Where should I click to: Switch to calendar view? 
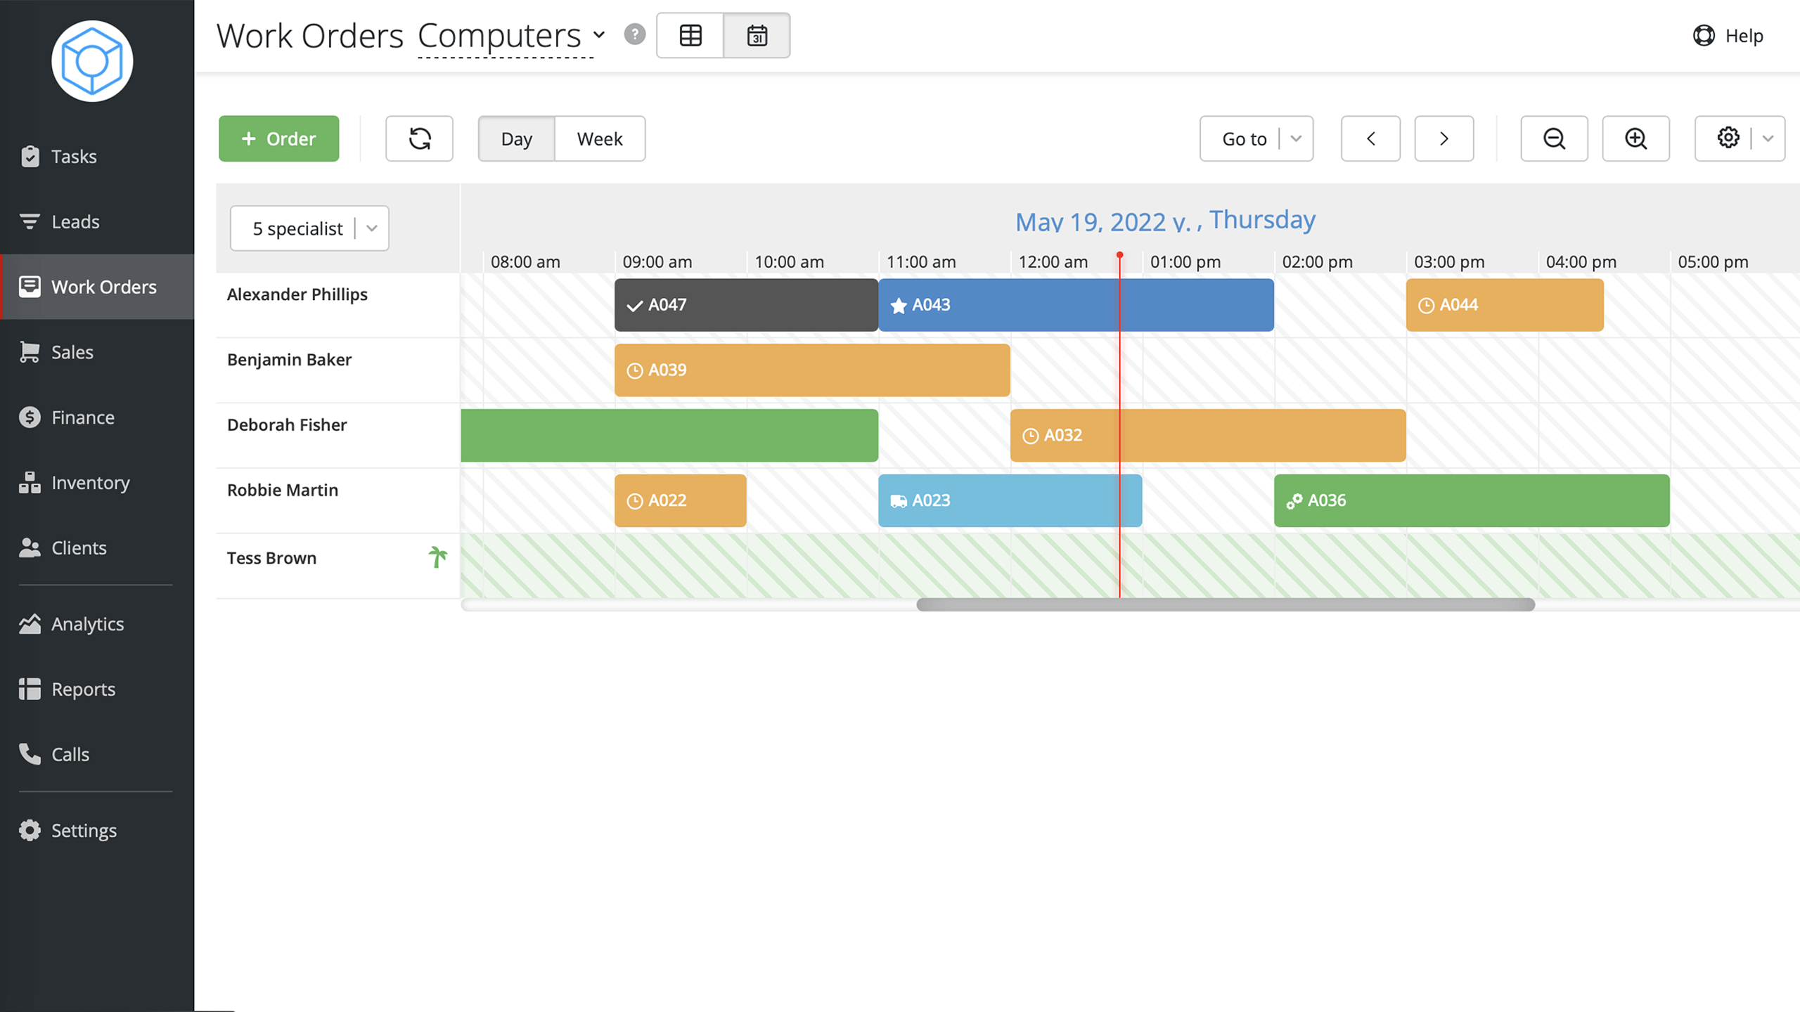[x=757, y=35]
